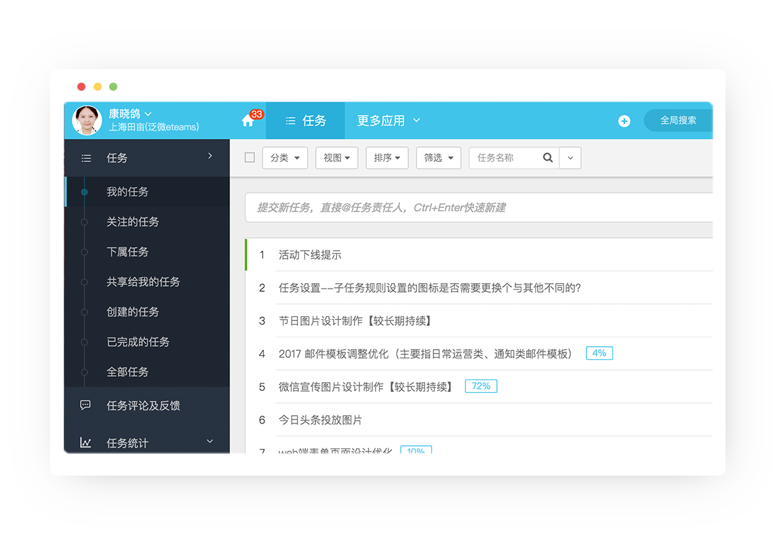Click the plus add icon in header
This screenshot has height=542, width=773.
624,121
